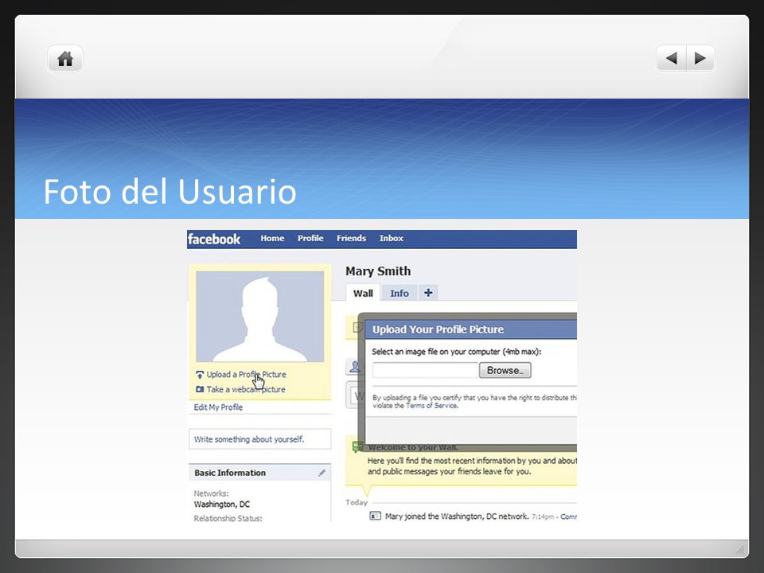This screenshot has width=764, height=573.
Task: Click the home icon button
Action: [x=65, y=59]
